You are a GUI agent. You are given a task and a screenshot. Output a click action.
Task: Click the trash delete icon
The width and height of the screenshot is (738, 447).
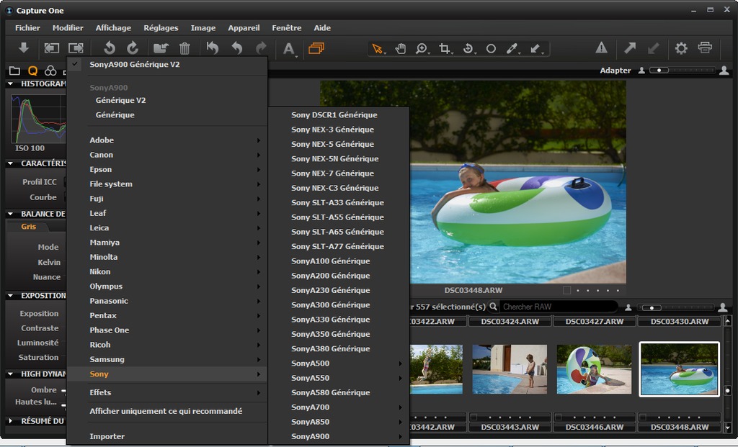coord(184,48)
